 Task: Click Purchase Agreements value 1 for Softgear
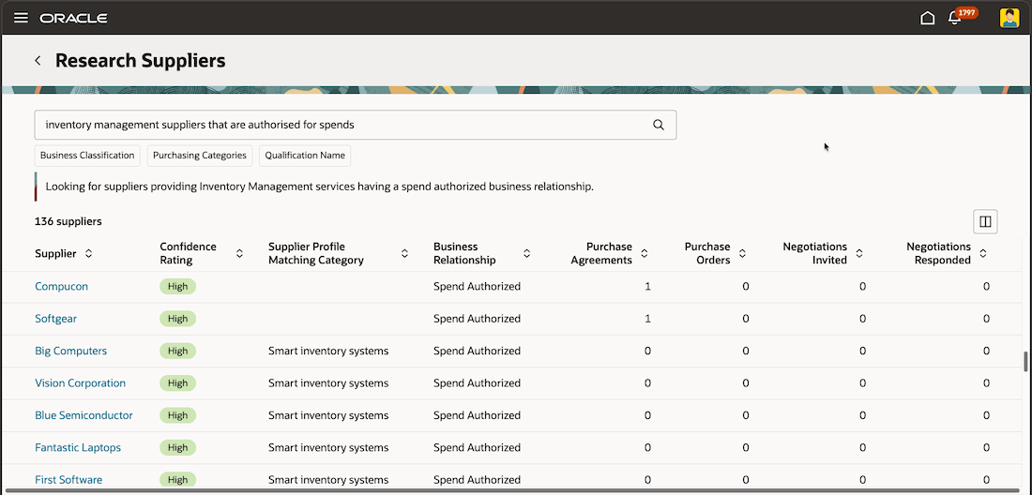pyautogui.click(x=647, y=319)
